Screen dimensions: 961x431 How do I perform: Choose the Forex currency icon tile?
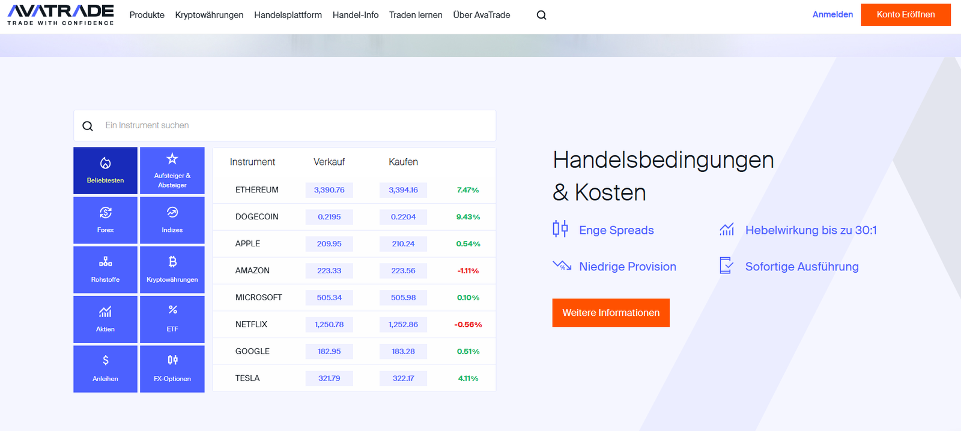pos(105,220)
